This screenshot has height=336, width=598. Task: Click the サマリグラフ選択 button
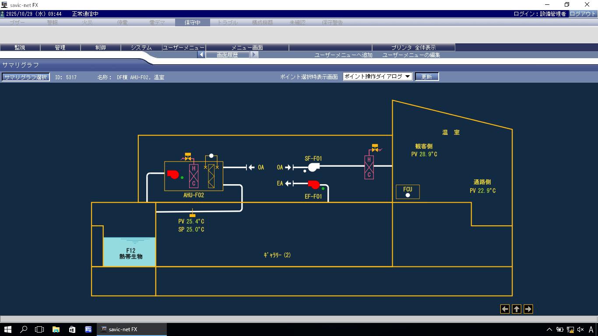25,77
